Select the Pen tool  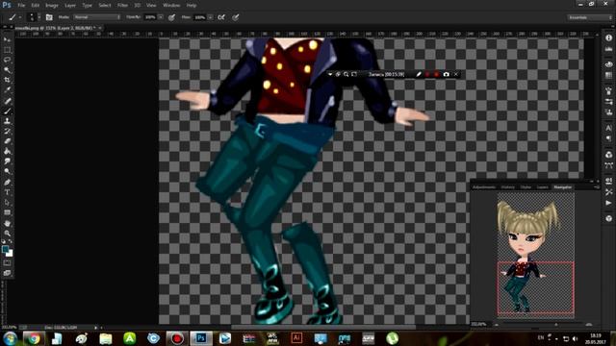tap(7, 183)
